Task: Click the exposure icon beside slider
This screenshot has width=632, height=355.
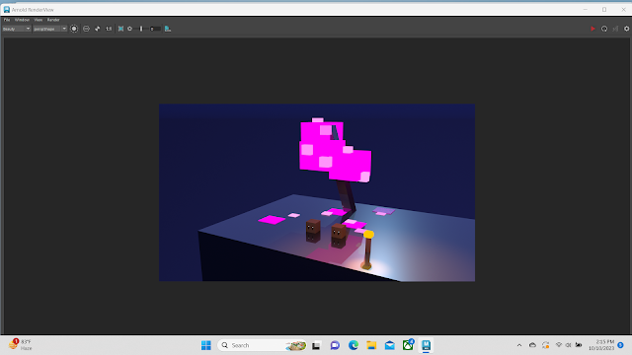Action: [129, 29]
